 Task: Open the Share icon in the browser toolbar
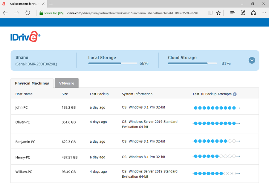pyautogui.click(x=253, y=13)
